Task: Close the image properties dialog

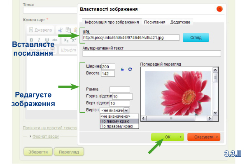Action: pyautogui.click(x=219, y=9)
